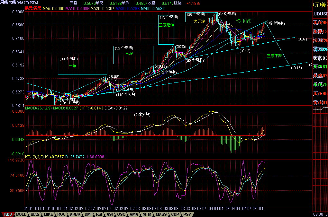Click the 30.7569 KDJ axis label
The height and width of the screenshot is (217, 328).
pyautogui.click(x=17, y=190)
